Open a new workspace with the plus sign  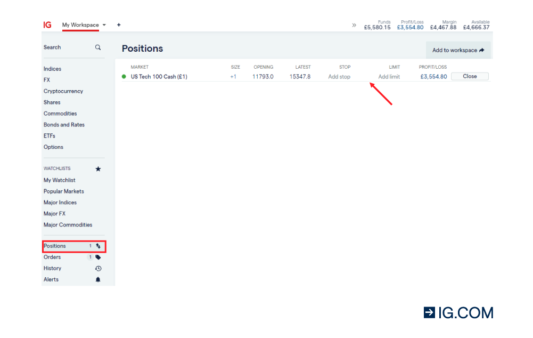pyautogui.click(x=119, y=25)
